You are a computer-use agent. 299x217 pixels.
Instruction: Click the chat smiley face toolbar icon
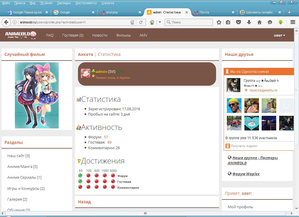coord(270,22)
